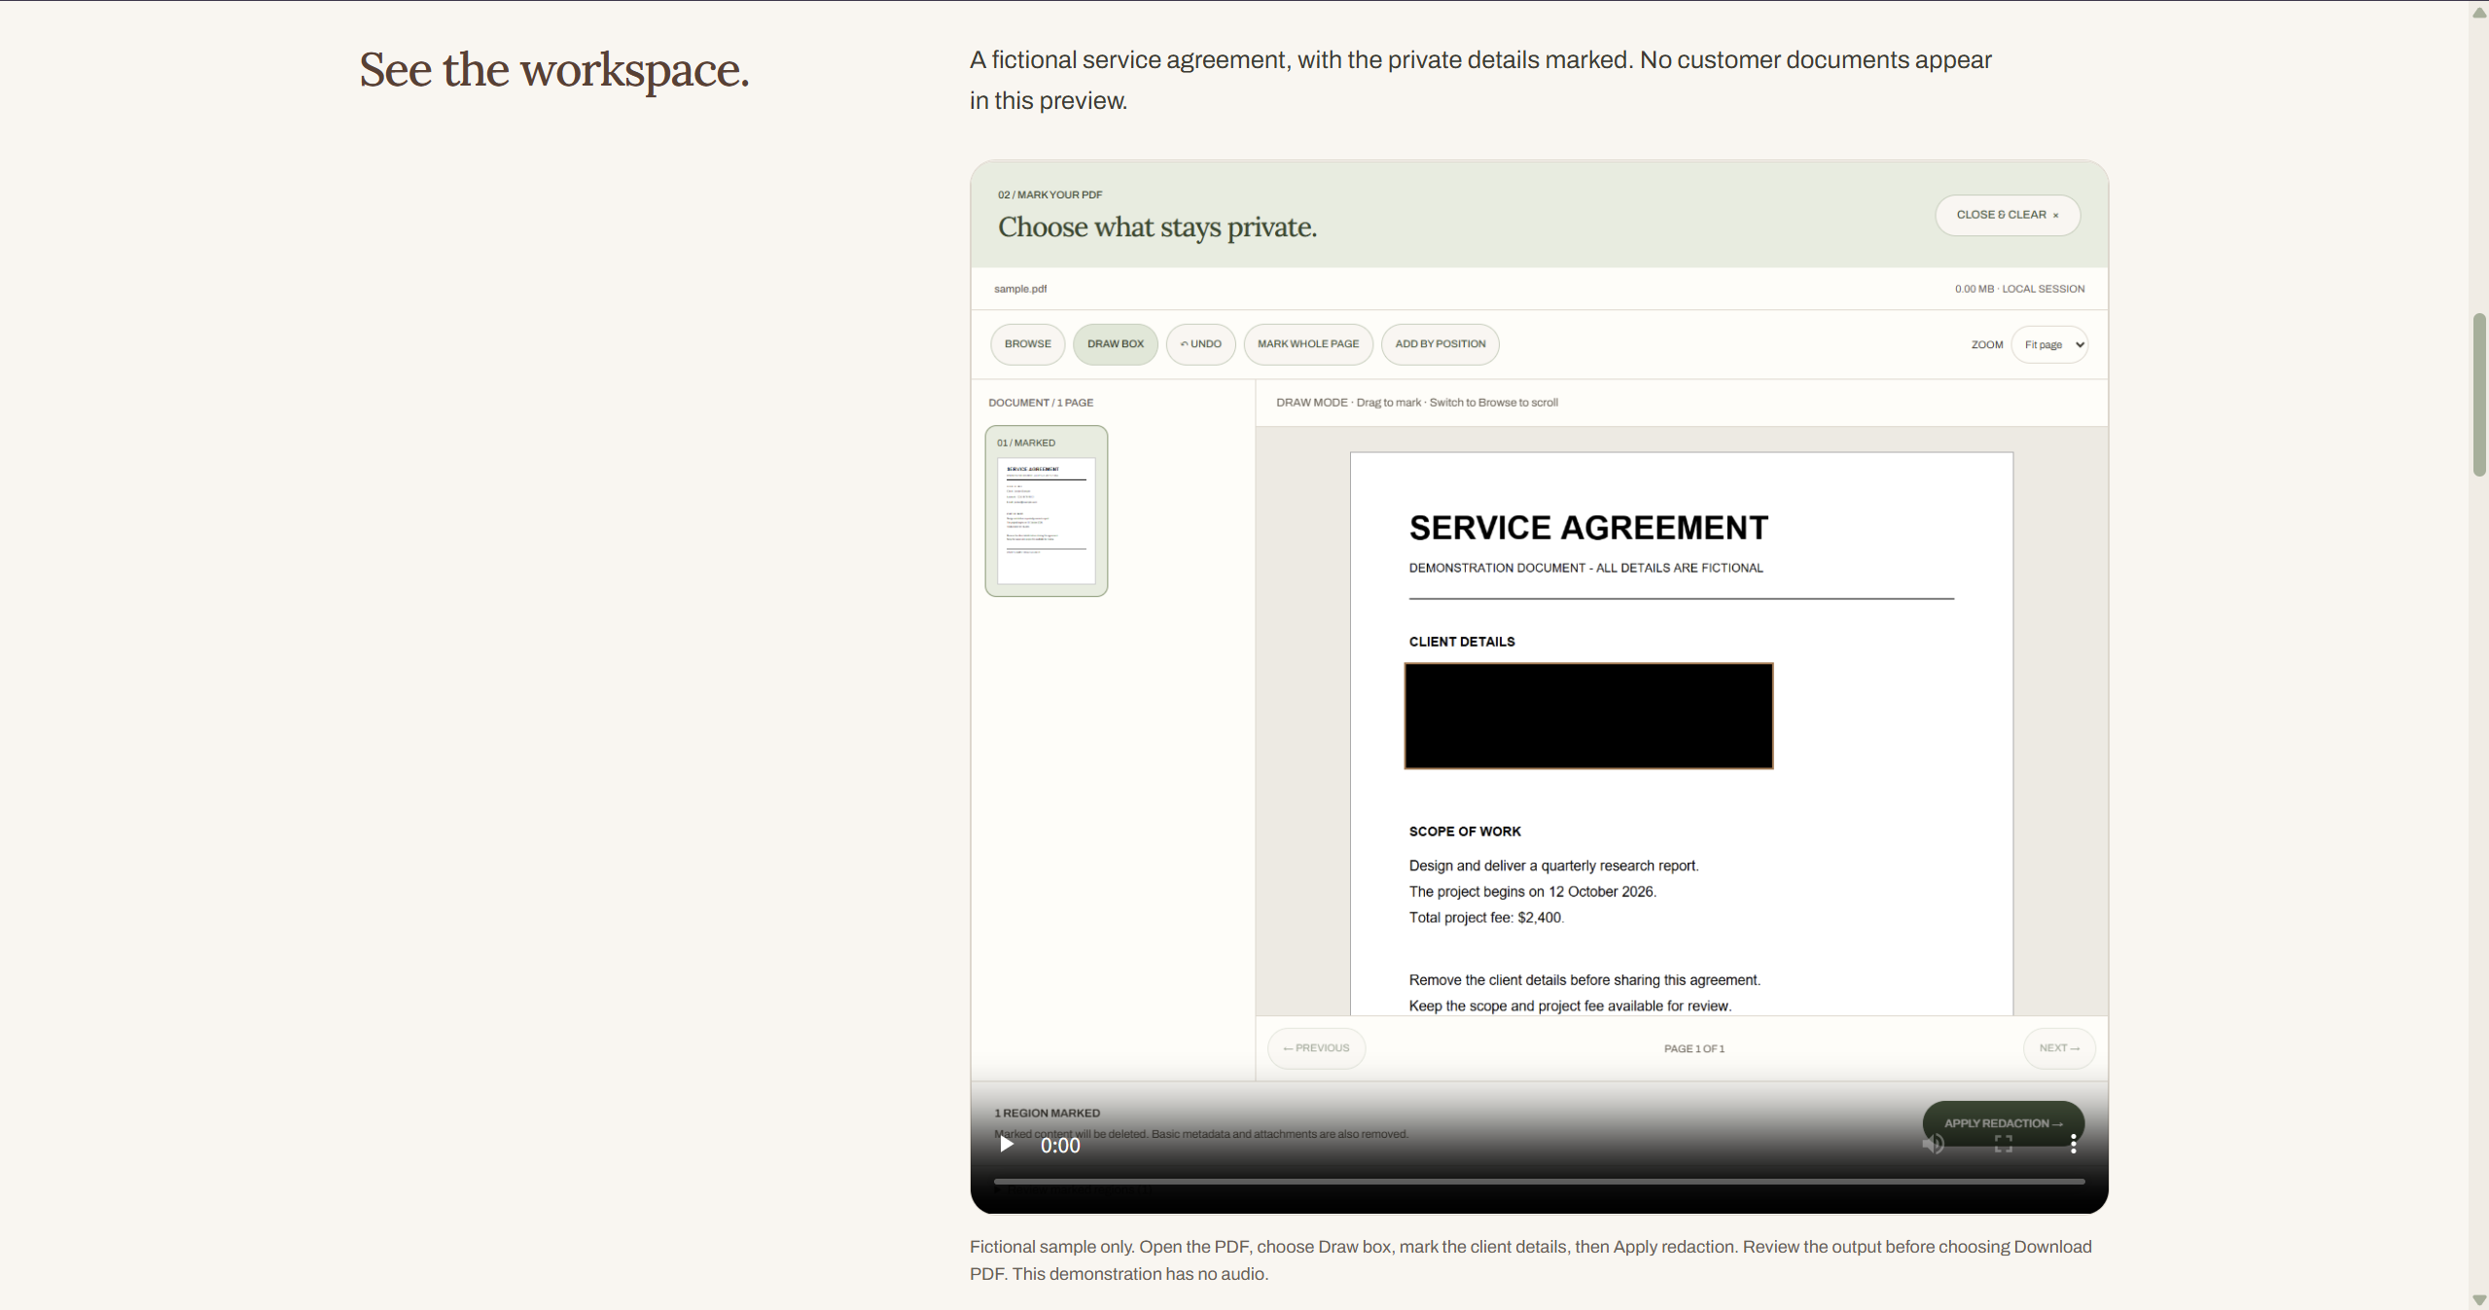This screenshot has height=1310, width=2489.
Task: Click the 'CLIENT DETAILS' heading
Action: [1462, 642]
